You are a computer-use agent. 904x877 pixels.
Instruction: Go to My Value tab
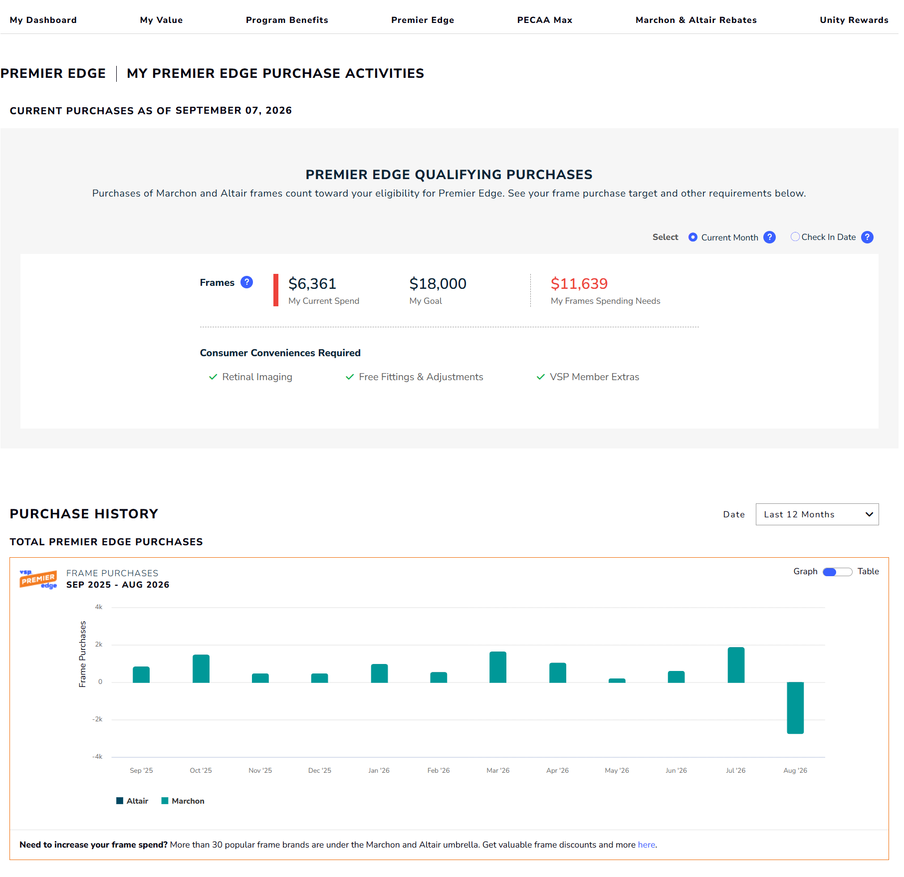(x=161, y=20)
